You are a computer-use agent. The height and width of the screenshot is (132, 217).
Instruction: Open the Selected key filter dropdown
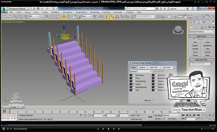[171, 115]
